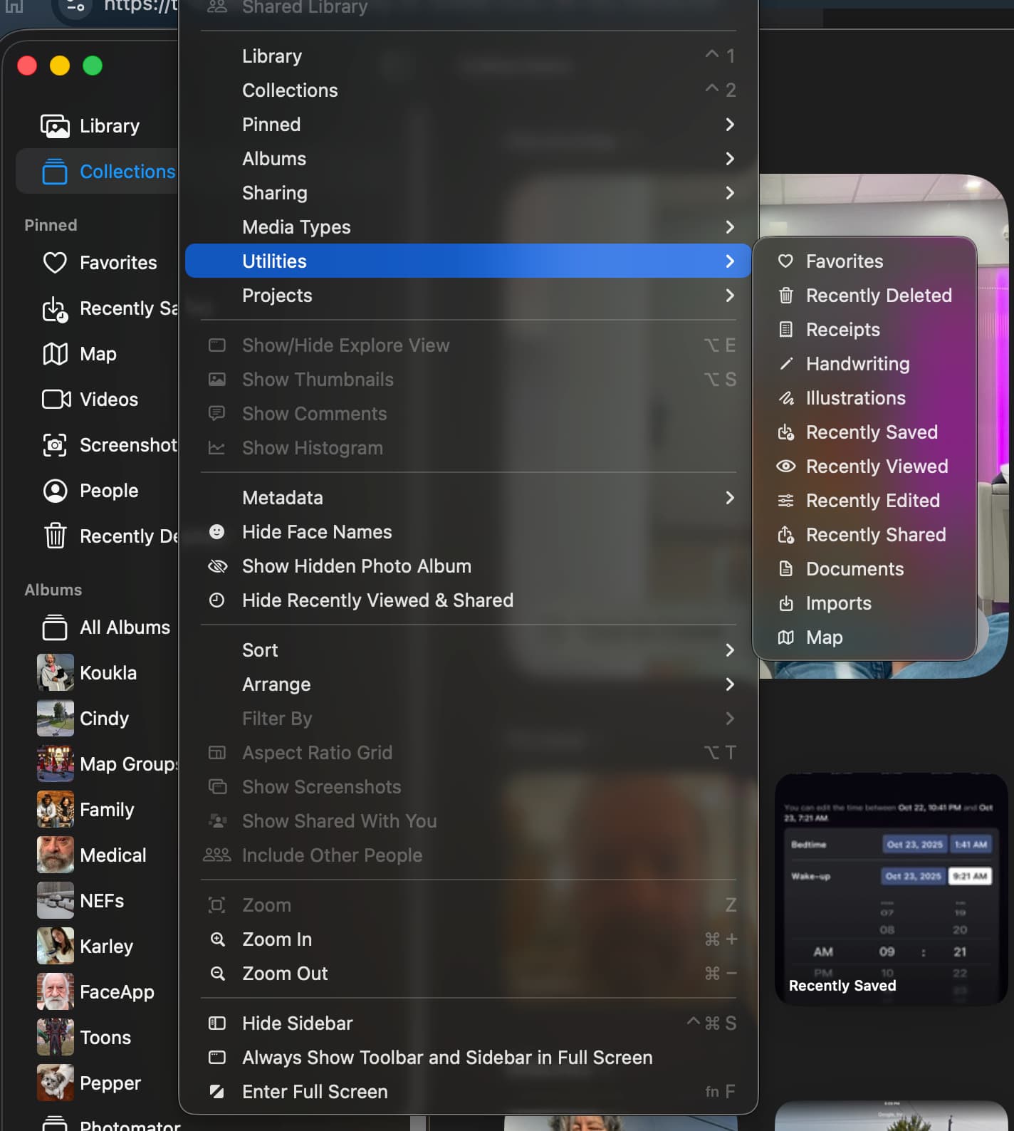The width and height of the screenshot is (1014, 1131).
Task: Toggle Show Hidden Photo Album option
Action: 356,566
